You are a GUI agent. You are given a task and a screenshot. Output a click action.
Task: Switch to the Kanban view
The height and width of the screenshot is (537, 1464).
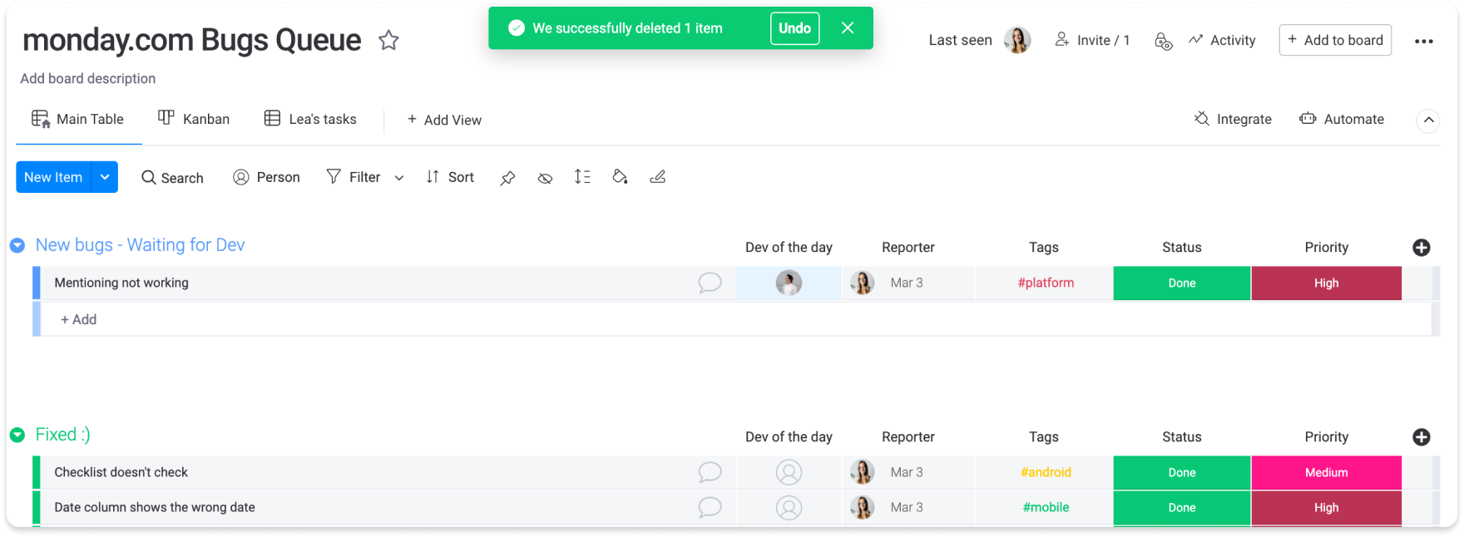194,119
